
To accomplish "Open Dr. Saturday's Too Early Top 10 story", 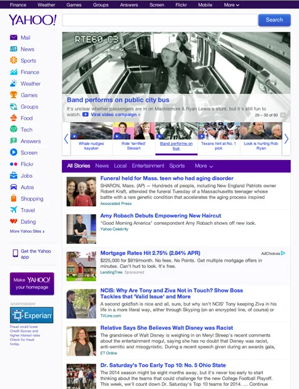I will pyautogui.click(x=163, y=365).
